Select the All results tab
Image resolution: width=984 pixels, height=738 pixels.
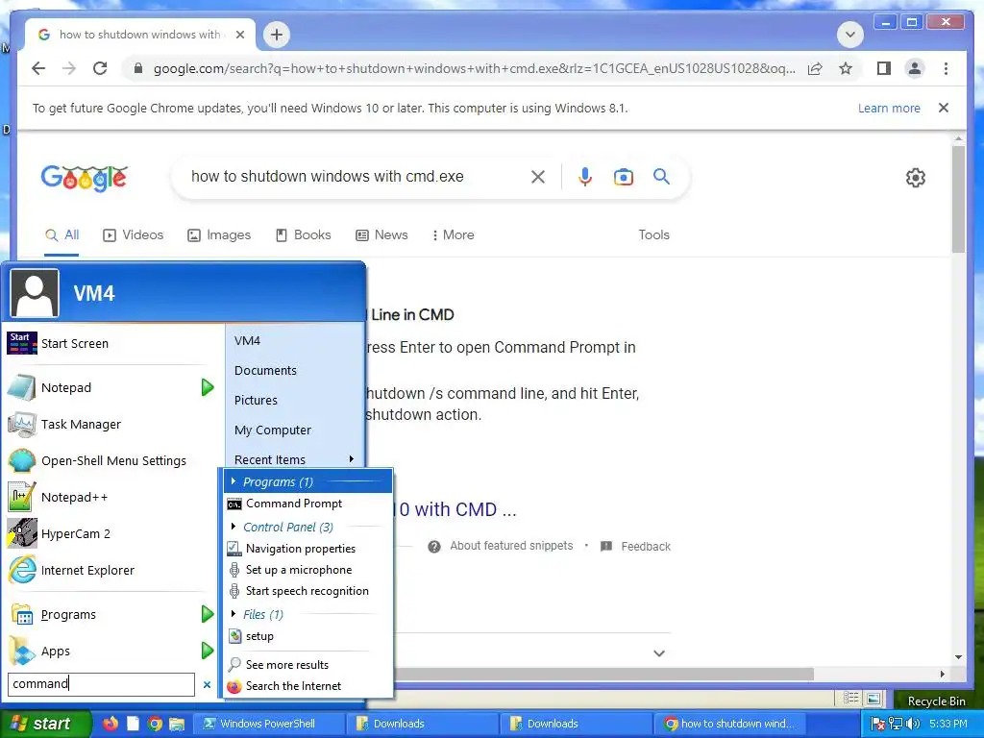coord(62,234)
